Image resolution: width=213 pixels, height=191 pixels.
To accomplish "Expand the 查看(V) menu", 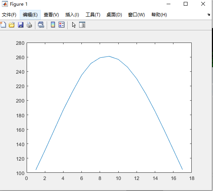I will point(51,15).
